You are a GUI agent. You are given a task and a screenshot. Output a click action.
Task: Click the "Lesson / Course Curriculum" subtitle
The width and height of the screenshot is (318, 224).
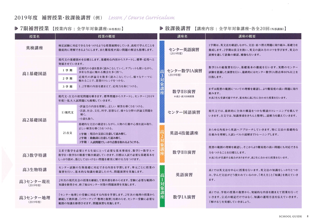pyautogui.click(x=142, y=18)
